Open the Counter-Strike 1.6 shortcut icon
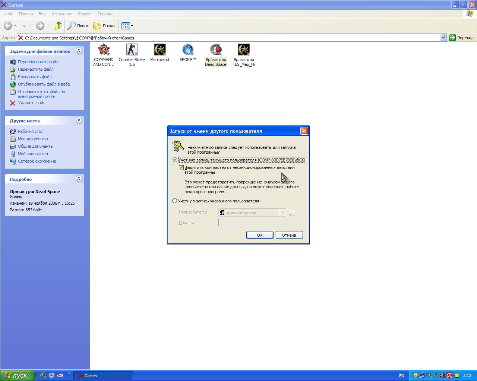This screenshot has width=477, height=381. [132, 50]
